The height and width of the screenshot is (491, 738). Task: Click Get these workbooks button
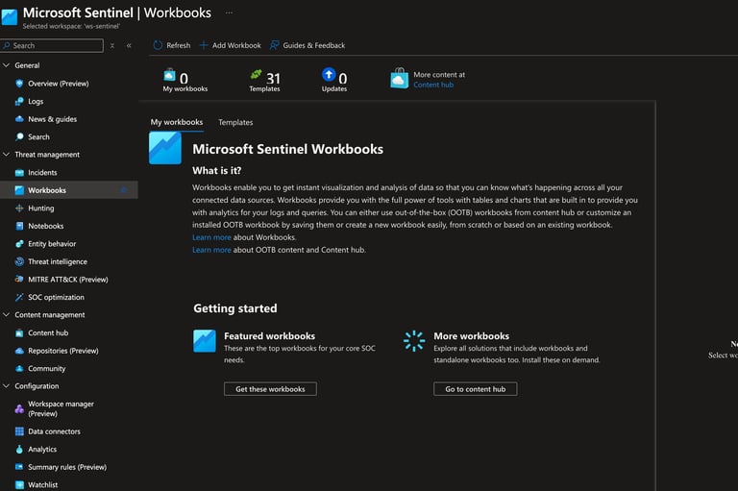tap(270, 389)
